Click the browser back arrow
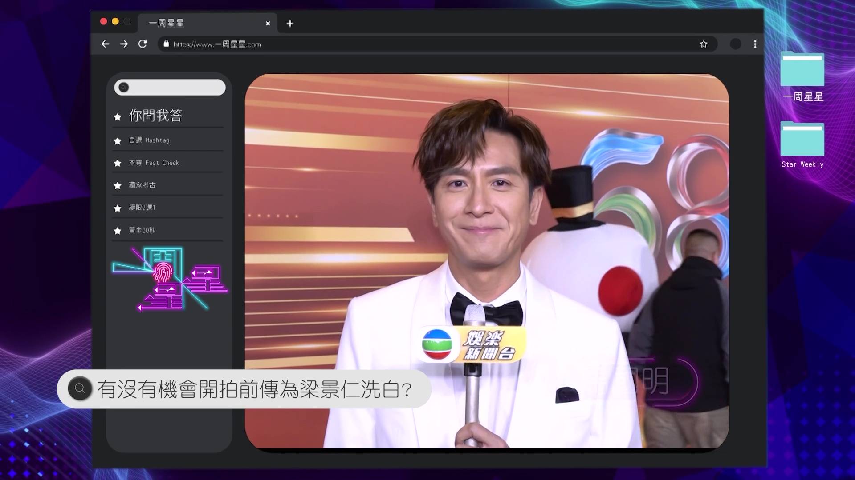 point(106,44)
